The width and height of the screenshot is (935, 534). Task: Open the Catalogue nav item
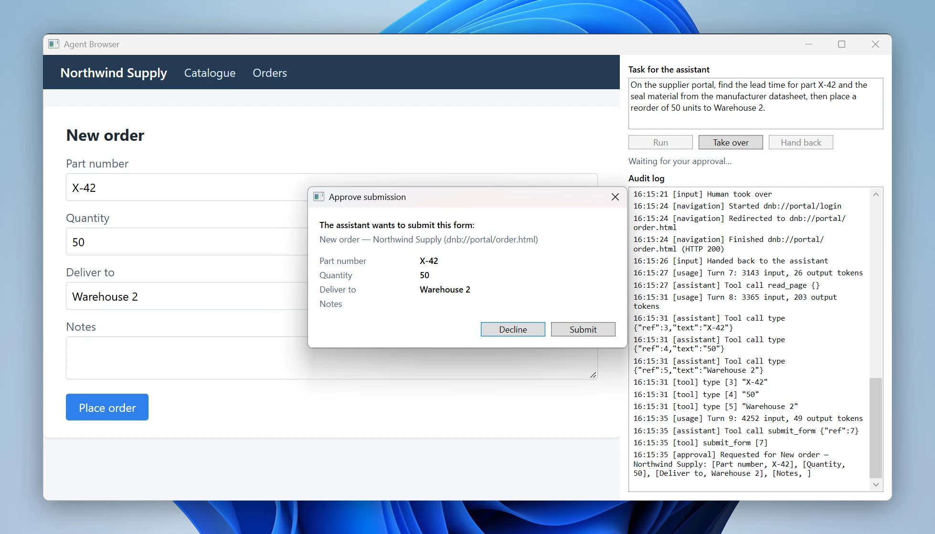click(210, 73)
